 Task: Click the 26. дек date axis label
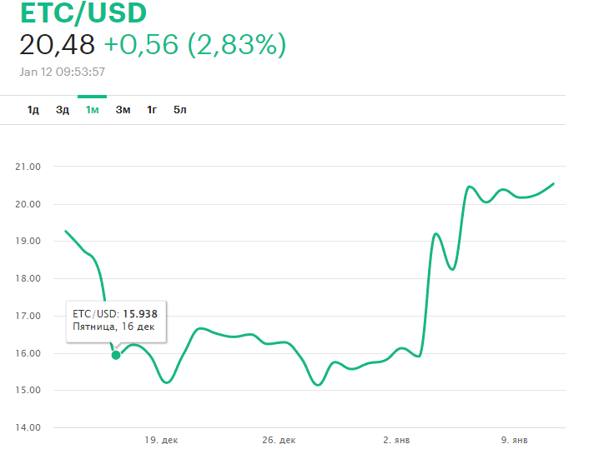click(x=279, y=440)
